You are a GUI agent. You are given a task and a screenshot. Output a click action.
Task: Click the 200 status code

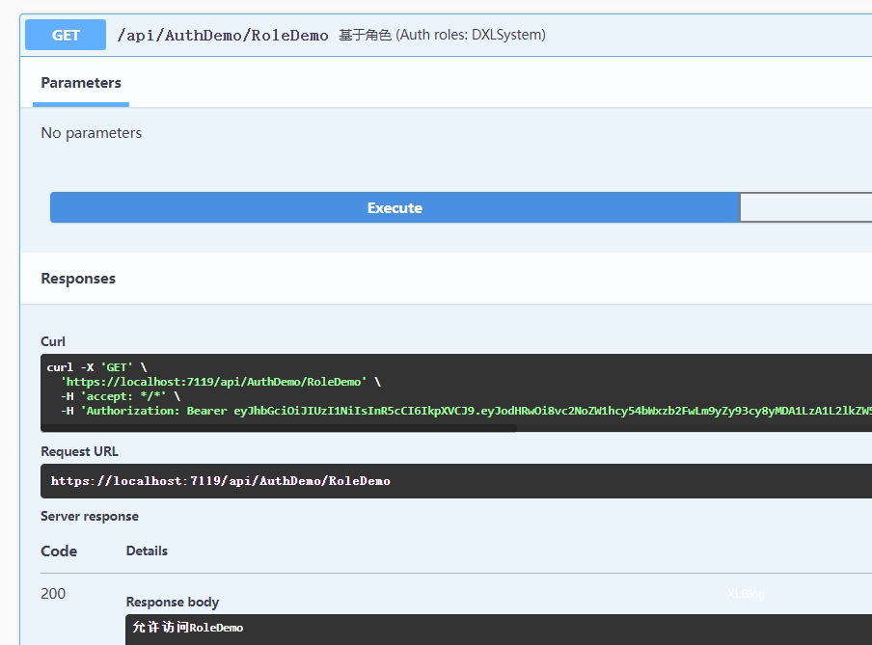[x=53, y=594]
